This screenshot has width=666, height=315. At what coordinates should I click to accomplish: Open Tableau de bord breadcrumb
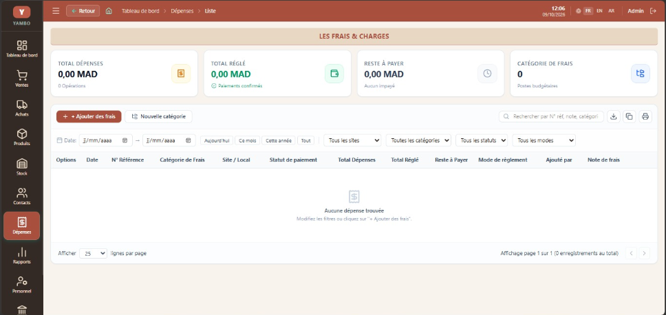[140, 11]
